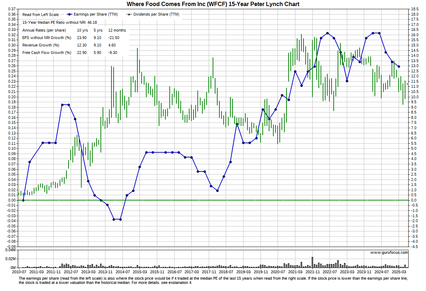Click the x-axis label 2010-07
The height and width of the screenshot is (291, 426).
click(x=19, y=272)
